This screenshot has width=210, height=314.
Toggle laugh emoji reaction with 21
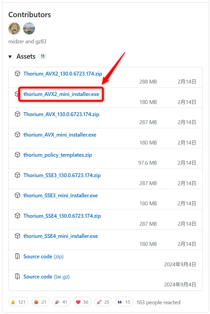[x=40, y=302]
